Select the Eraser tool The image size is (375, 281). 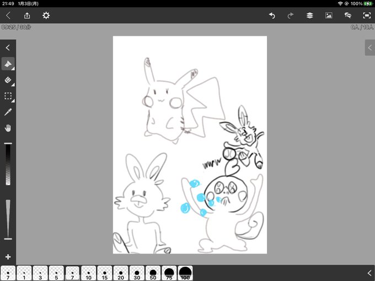coord(8,80)
